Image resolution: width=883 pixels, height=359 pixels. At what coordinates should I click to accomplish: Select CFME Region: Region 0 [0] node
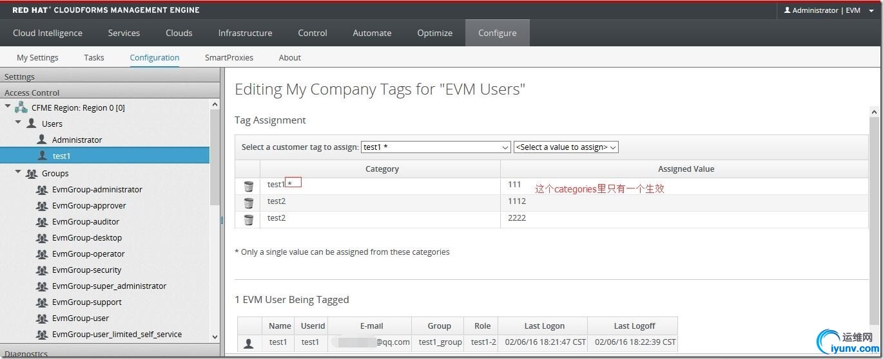(78, 107)
